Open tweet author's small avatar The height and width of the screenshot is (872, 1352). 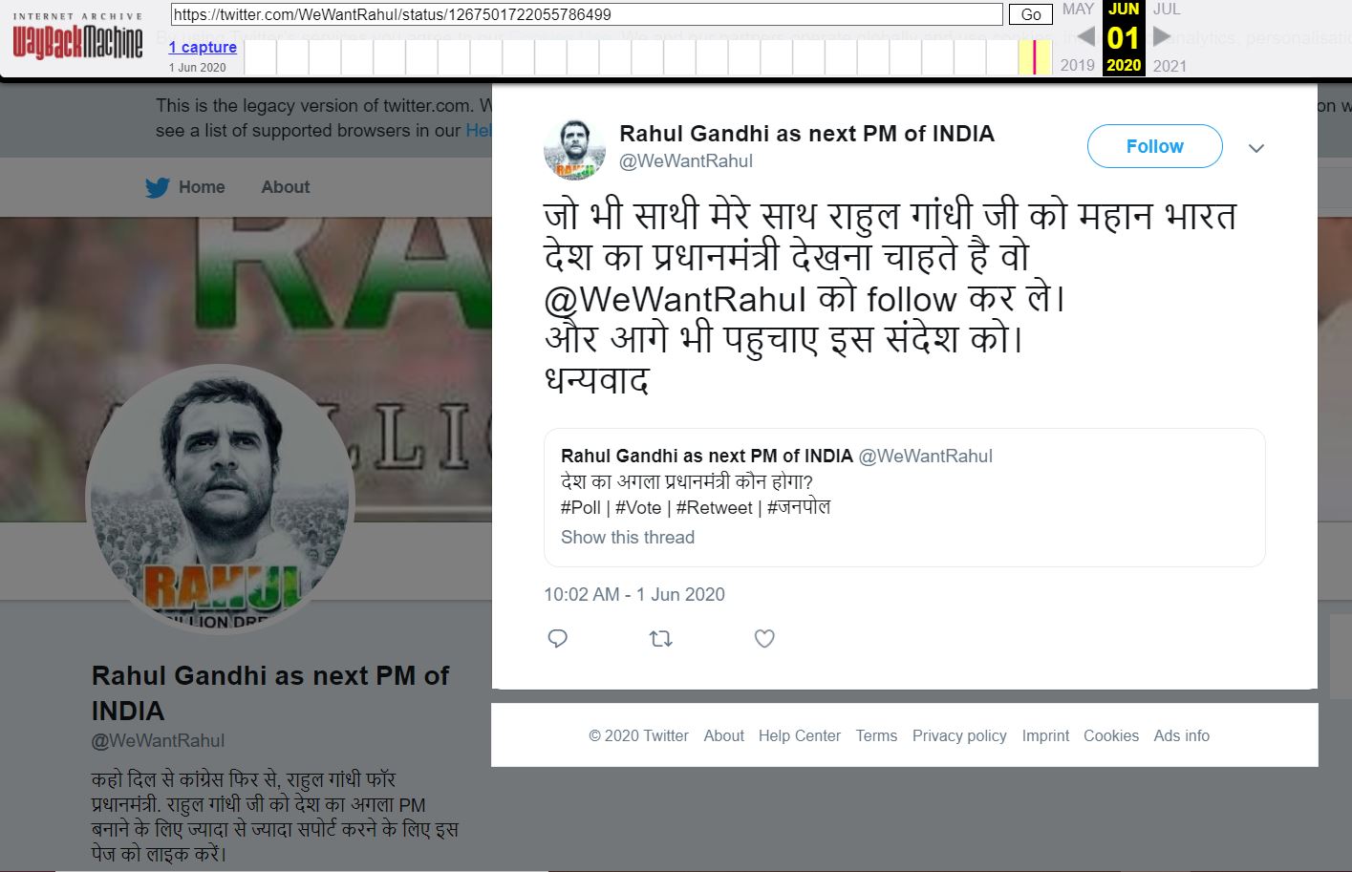pyautogui.click(x=575, y=148)
